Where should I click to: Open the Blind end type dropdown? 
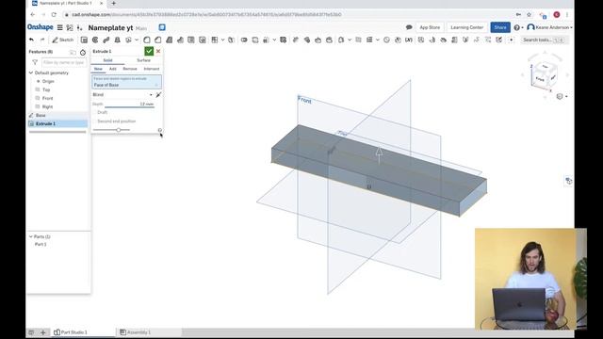pos(122,94)
